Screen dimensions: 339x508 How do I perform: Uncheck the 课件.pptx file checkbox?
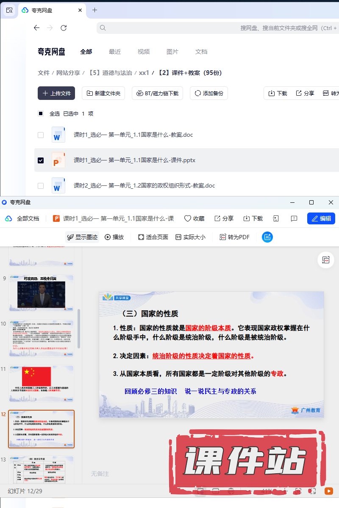(x=41, y=160)
